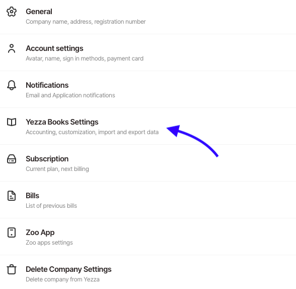Click the Yezza Books open-book icon

12,122
